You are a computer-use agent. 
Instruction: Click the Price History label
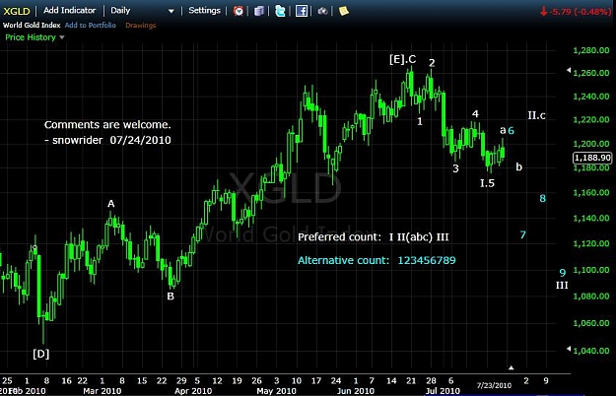pyautogui.click(x=31, y=37)
